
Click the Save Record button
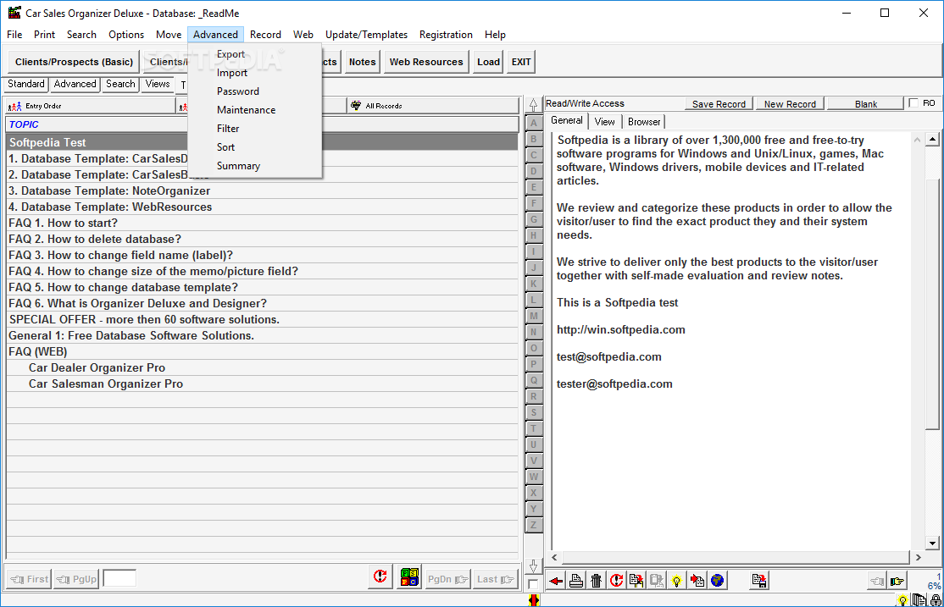point(719,104)
